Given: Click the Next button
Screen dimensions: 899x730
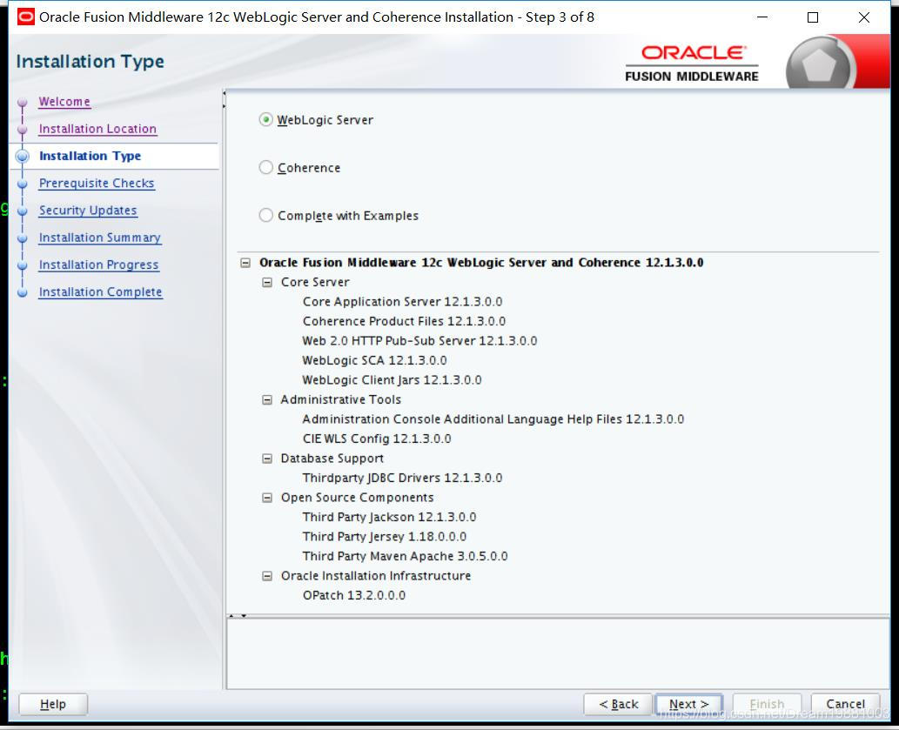Looking at the screenshot, I should click(x=689, y=704).
